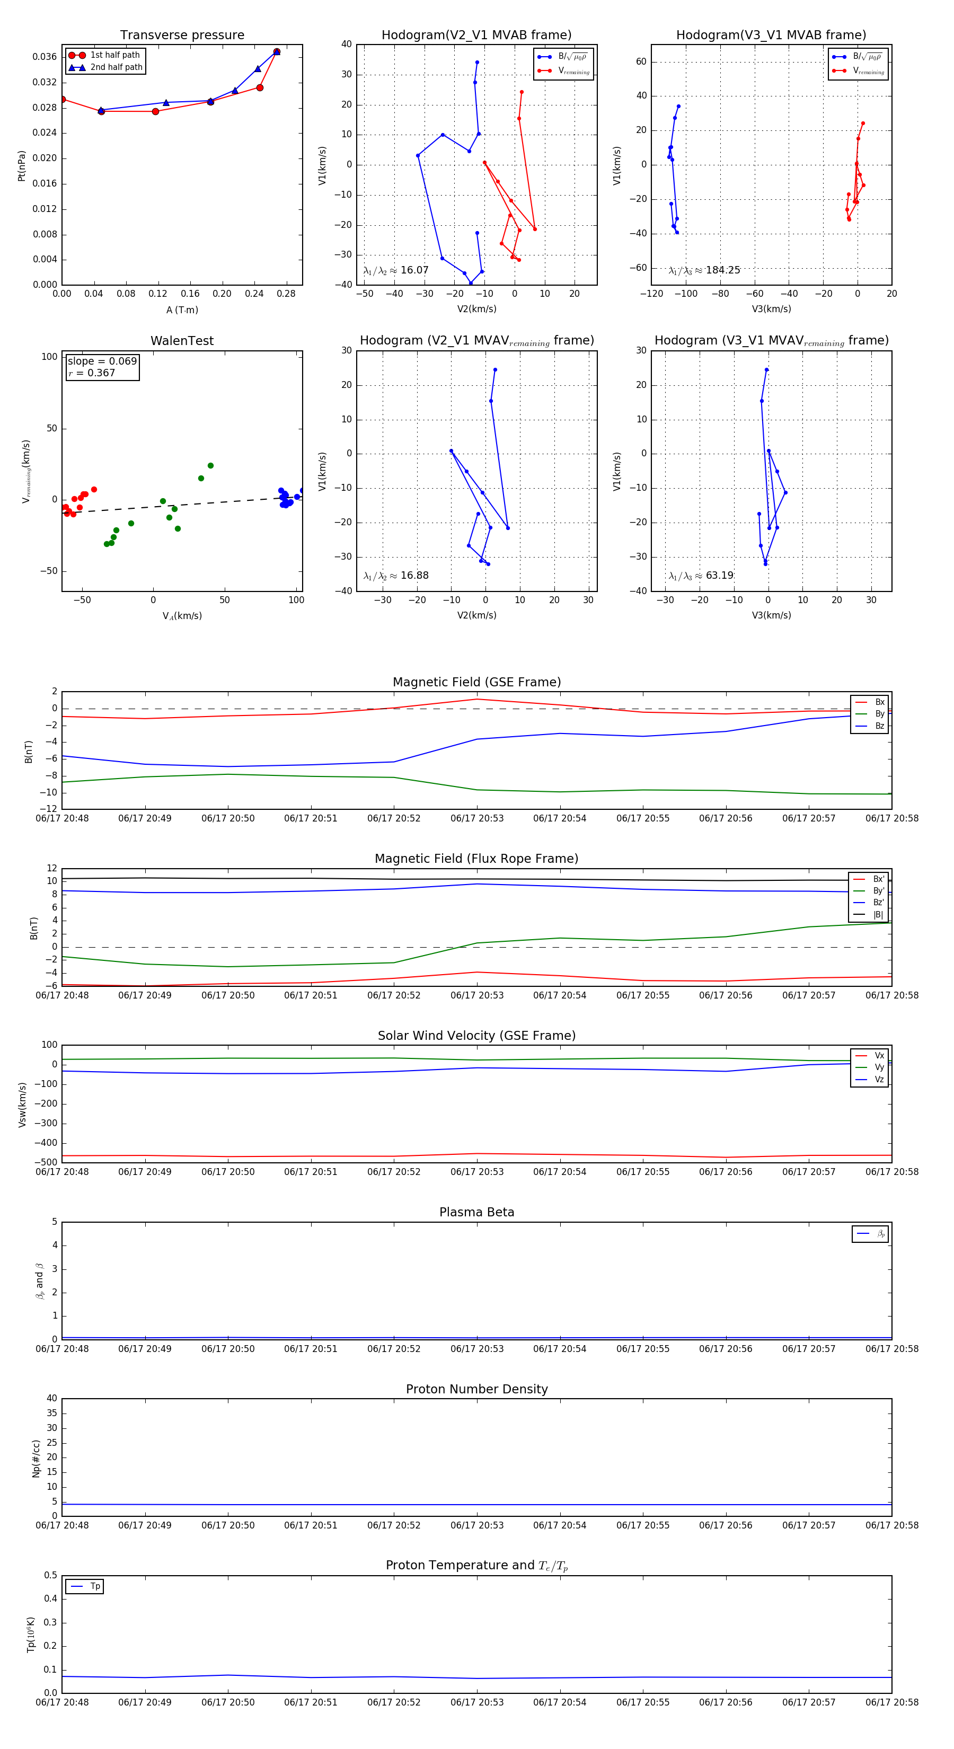This screenshot has width=954, height=1749.
Task: Click the "Hodogram(V2_V1 MVAB frame)" title
Action: coord(476,34)
